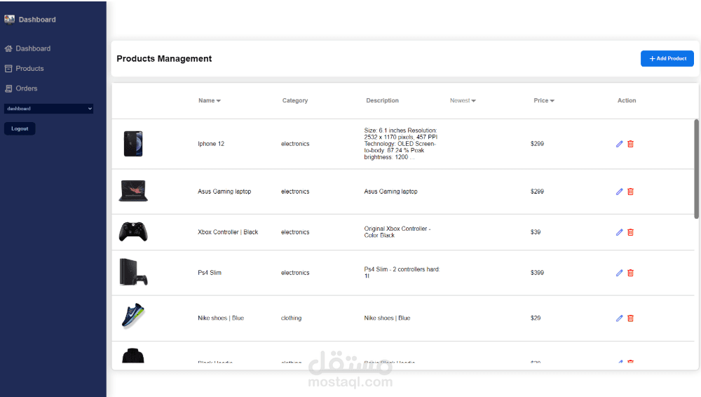
Task: Click the 'Asus Gaming laptop' name cell
Action: pyautogui.click(x=224, y=191)
